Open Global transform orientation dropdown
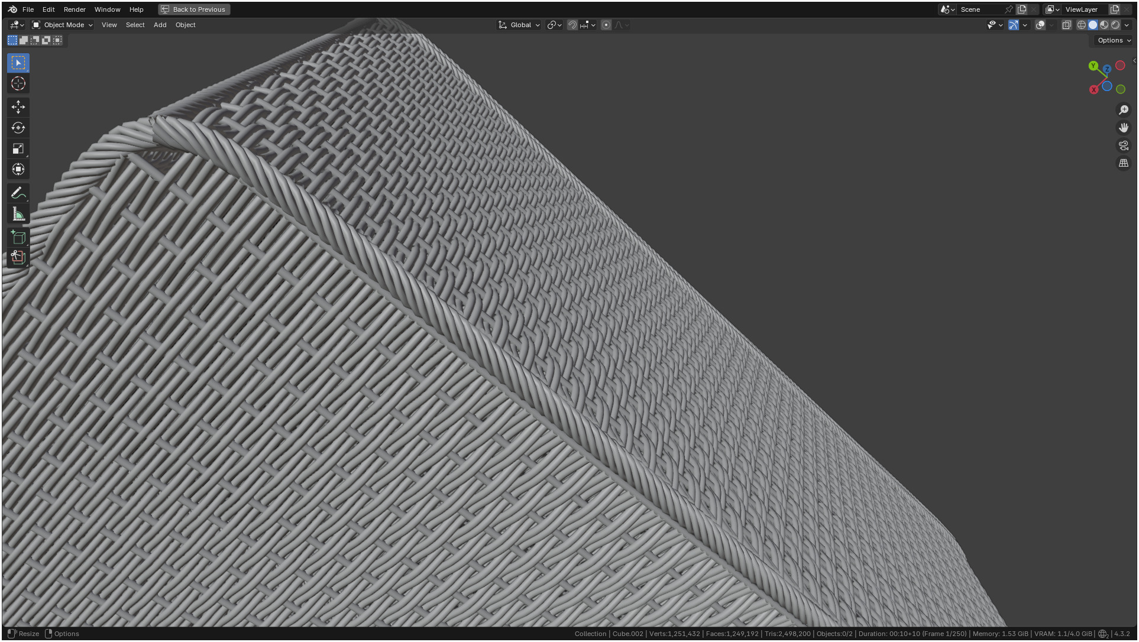The height and width of the screenshot is (642, 1139). (x=520, y=25)
